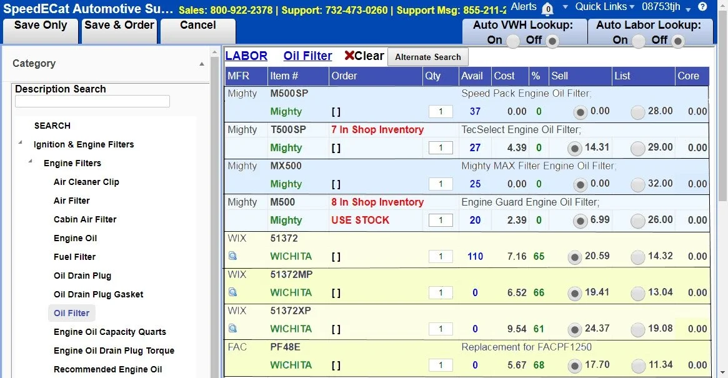Screen dimensions: 728x378
Task: Select List price 29.00 for T500SP
Action: tap(637, 149)
